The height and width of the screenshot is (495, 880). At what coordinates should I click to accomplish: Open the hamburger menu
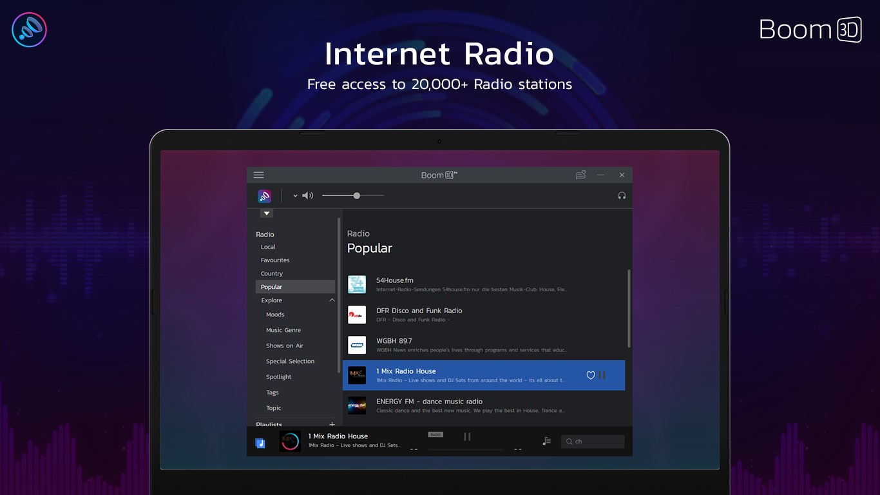(258, 175)
